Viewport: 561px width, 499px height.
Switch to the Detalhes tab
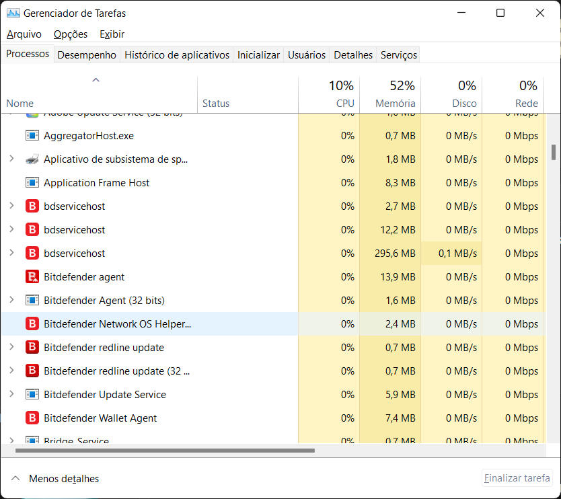point(353,55)
